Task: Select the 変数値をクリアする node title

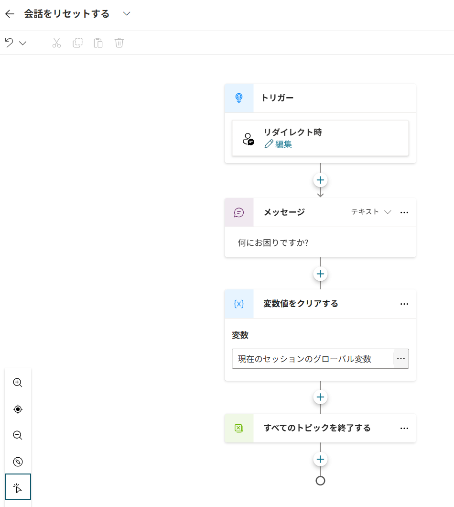Action: [x=301, y=304]
